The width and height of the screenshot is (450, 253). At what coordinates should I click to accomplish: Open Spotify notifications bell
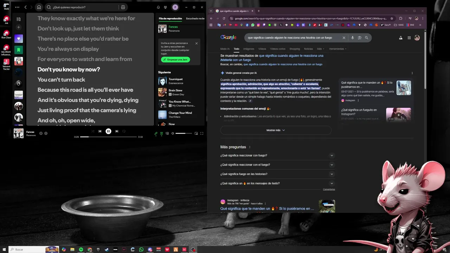[x=158, y=7]
